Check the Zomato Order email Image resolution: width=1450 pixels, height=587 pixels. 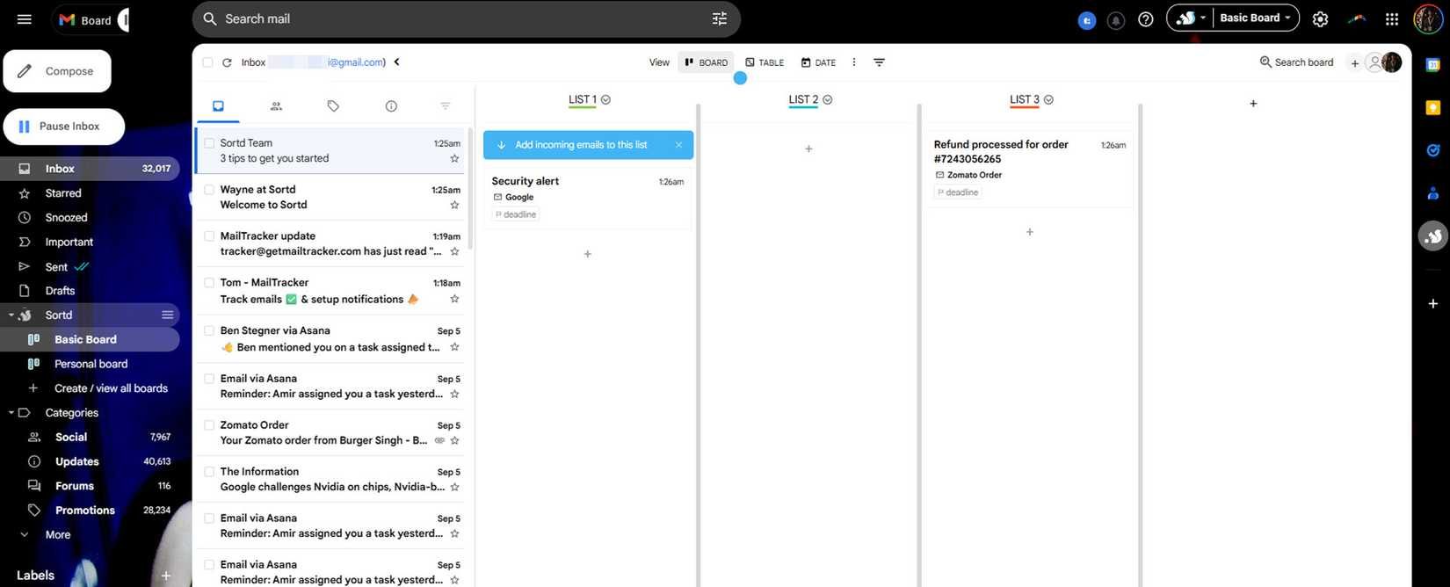209,425
